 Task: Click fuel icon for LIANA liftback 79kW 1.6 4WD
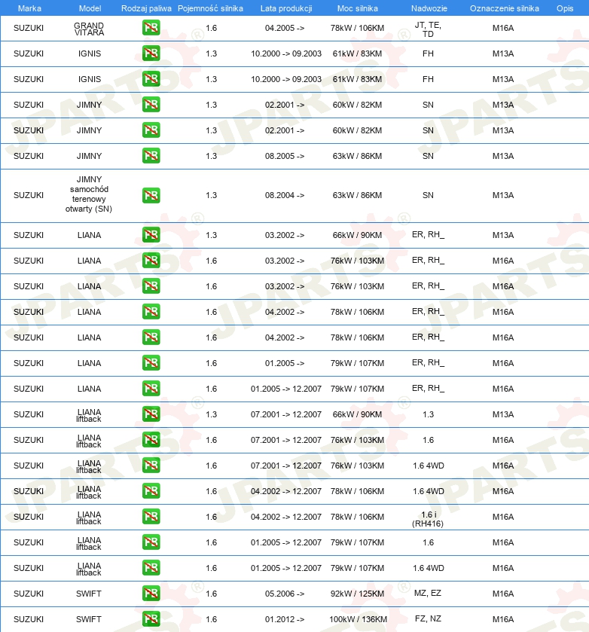pos(151,567)
